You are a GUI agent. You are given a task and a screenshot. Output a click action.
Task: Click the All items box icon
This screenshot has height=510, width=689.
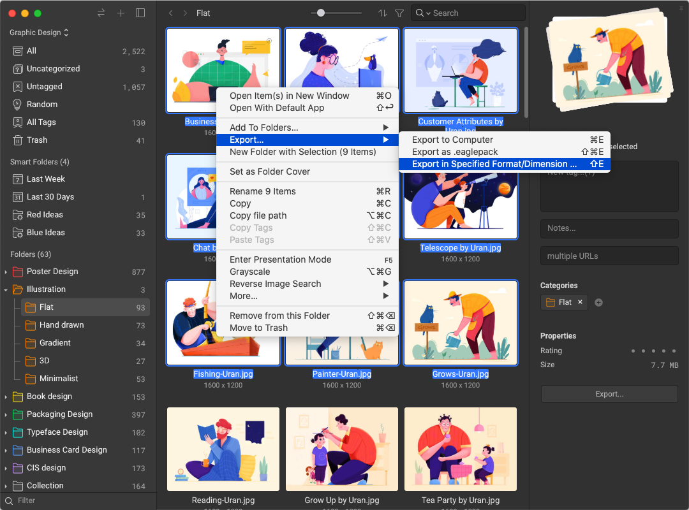[18, 51]
